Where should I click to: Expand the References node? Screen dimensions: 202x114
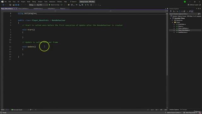172,20
